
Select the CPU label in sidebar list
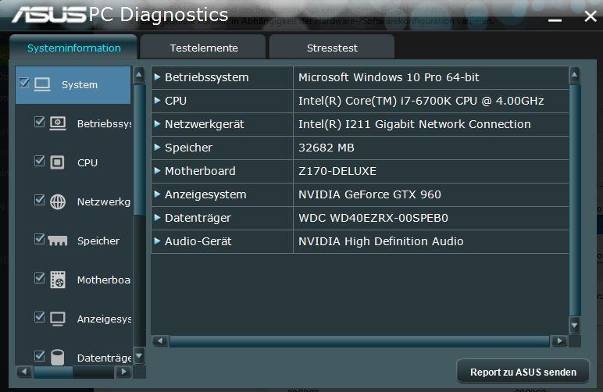87,162
